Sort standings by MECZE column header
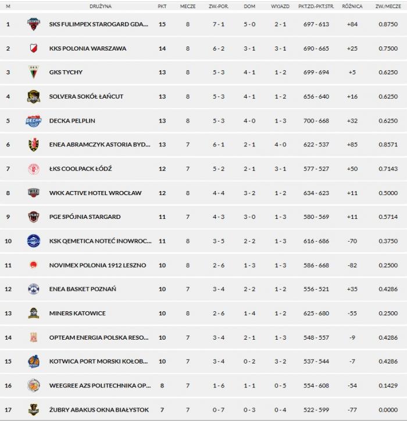This screenshot has width=407, height=421. click(188, 6)
